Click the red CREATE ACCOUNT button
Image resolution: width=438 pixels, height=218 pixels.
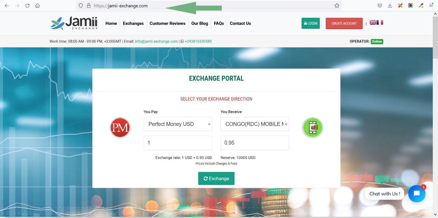(344, 24)
